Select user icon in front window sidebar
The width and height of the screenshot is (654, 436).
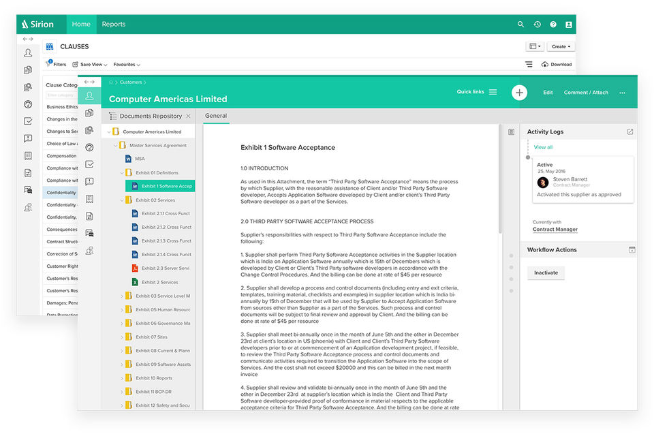(x=89, y=96)
